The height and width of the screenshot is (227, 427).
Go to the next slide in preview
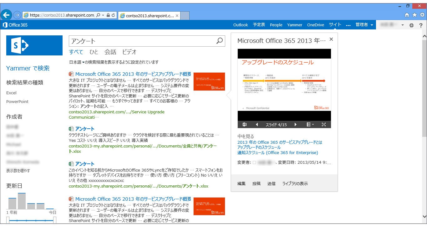point(295,125)
